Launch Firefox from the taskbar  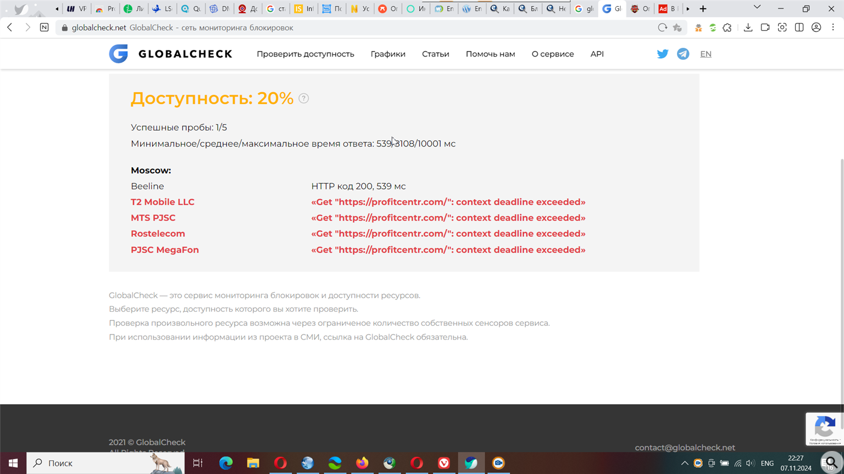[362, 463]
